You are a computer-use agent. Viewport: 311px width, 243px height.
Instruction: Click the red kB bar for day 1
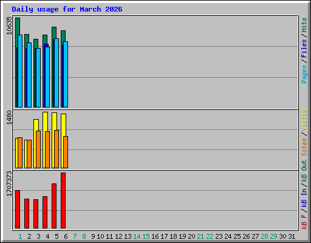(18, 210)
